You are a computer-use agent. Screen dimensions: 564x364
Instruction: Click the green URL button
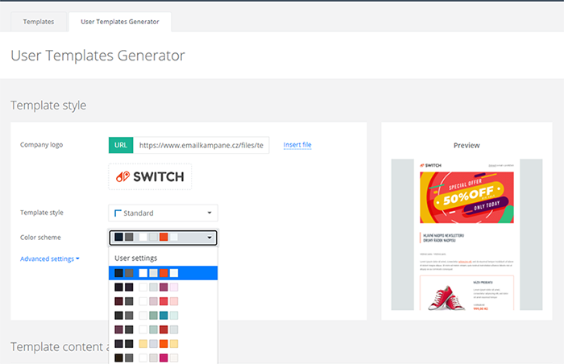[121, 145]
